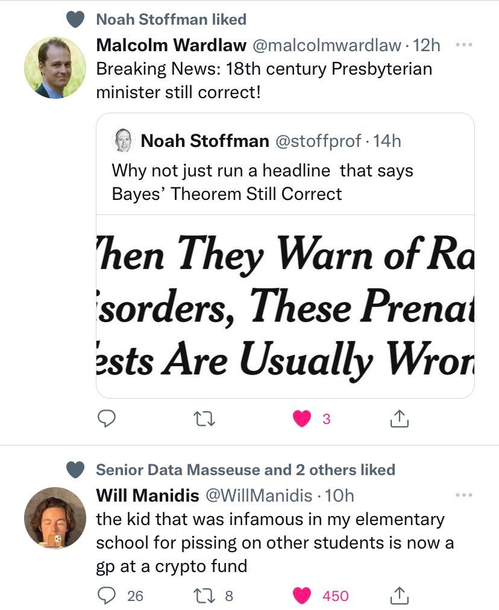Retweet Malcolm Wardlaw's tweet
This screenshot has width=499, height=610.
(x=199, y=419)
